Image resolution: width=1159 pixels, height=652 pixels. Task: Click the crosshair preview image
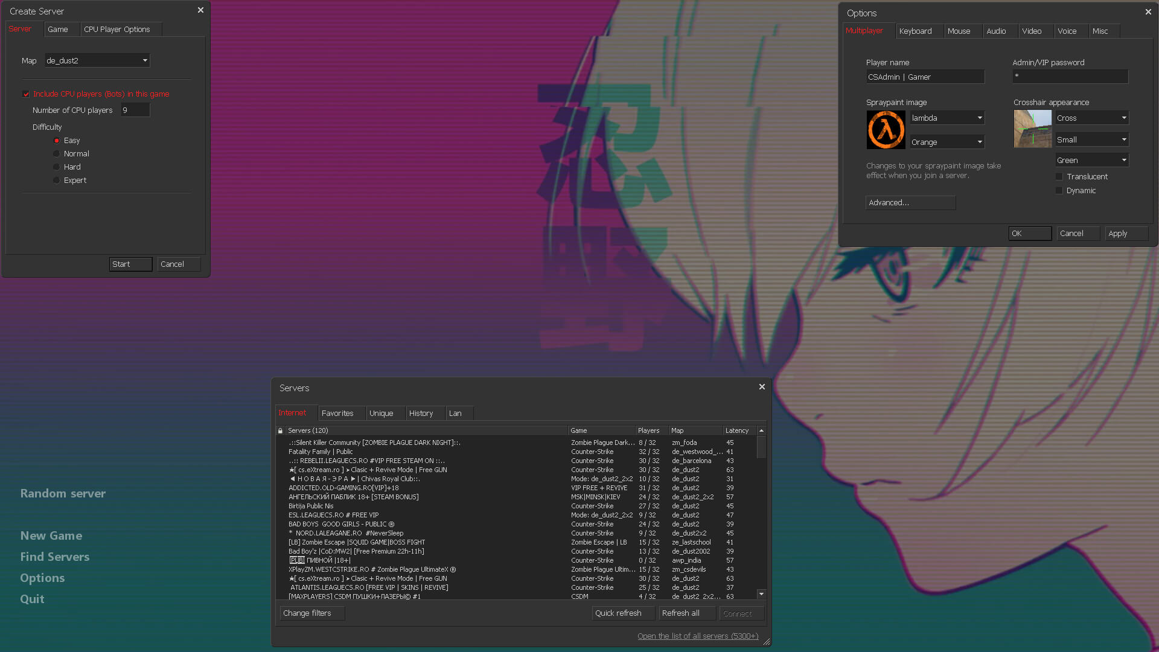pyautogui.click(x=1033, y=129)
